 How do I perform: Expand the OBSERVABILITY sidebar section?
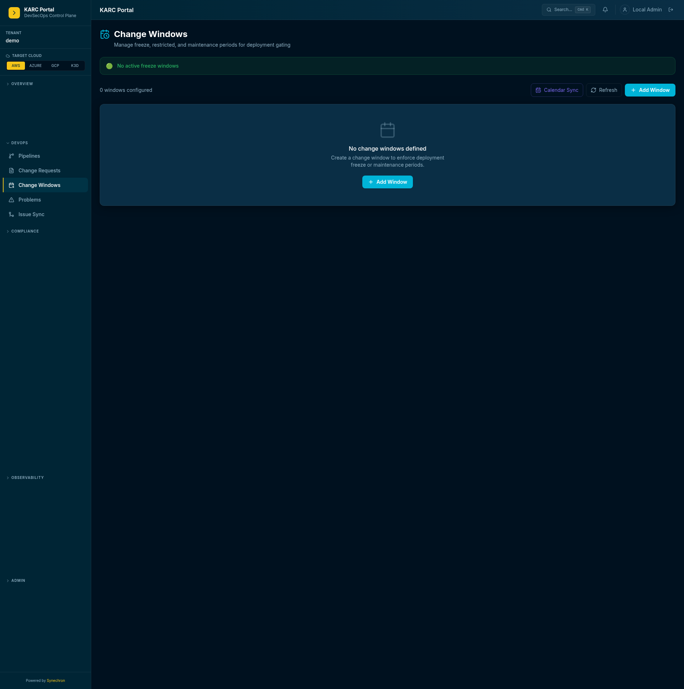click(27, 477)
